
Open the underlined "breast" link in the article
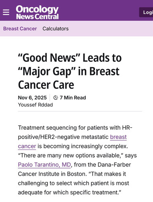point(118,137)
